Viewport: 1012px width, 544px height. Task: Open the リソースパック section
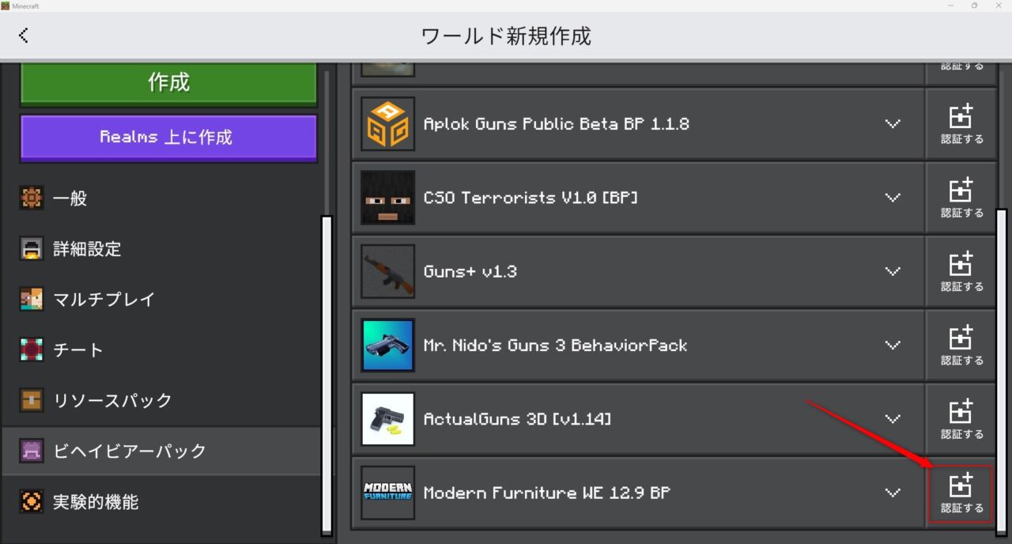tap(111, 400)
